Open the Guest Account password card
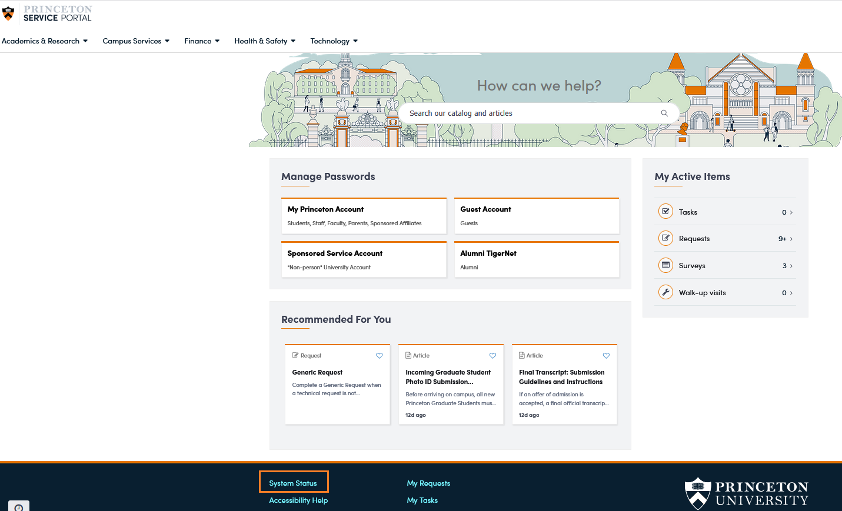The image size is (842, 511). 537,216
